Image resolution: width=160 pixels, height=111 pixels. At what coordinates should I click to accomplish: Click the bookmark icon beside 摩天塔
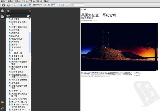(10, 44)
